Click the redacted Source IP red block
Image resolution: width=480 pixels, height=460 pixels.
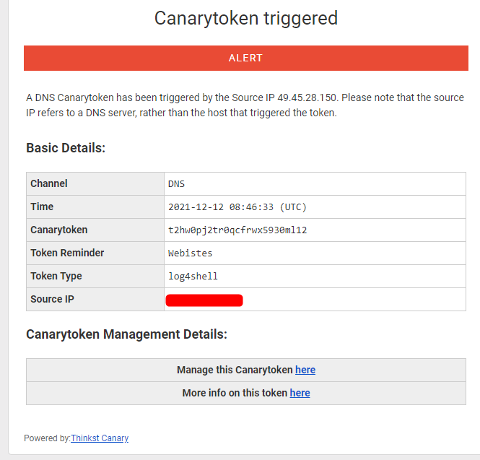click(x=204, y=300)
